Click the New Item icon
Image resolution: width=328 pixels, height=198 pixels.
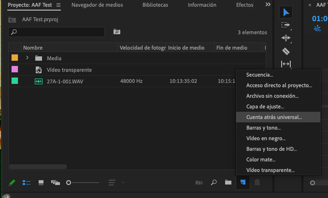tap(243, 183)
